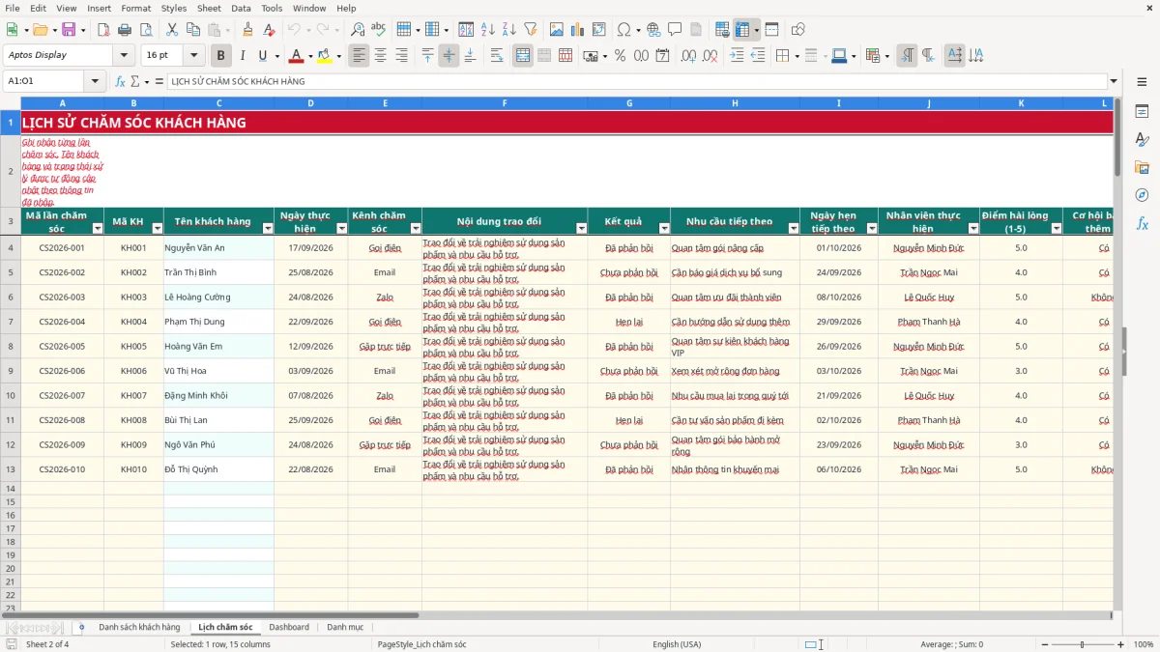This screenshot has width=1160, height=652.
Task: Insert Chart icon in toolbar
Action: tap(579, 30)
